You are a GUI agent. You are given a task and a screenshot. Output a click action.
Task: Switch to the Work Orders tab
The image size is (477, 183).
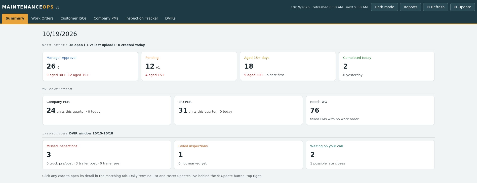(42, 19)
